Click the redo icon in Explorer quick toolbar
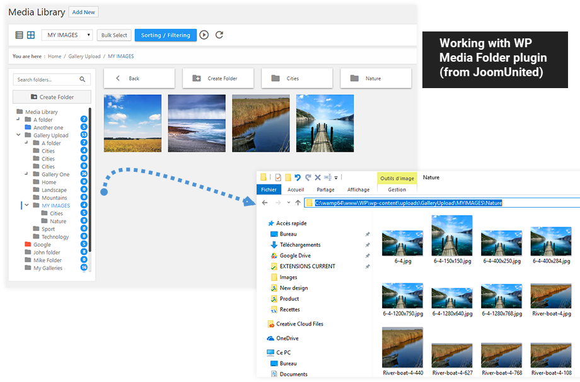Screen dimensions: 580x382 (308, 177)
